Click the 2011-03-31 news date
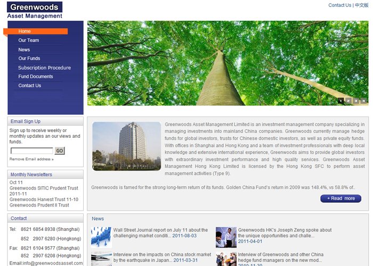The image size is (373, 266). click(185, 260)
